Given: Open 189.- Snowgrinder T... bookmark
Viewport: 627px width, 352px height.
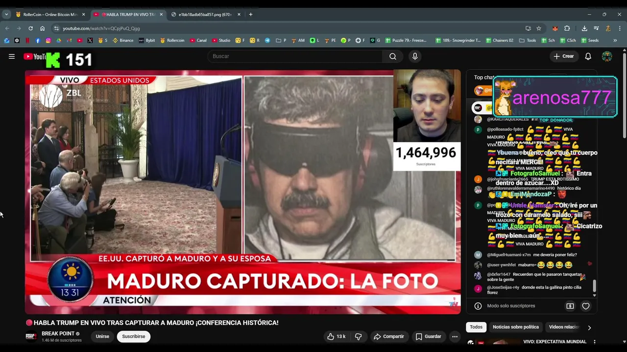Looking at the screenshot, I should (x=458, y=41).
